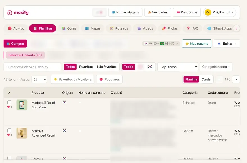The height and width of the screenshot is (163, 247).
Task: Filter origin by Korean flag
Action: click(150, 67)
